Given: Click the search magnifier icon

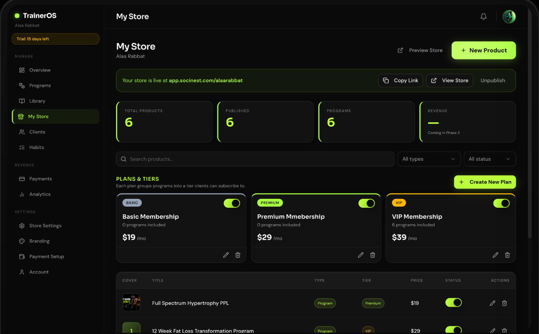Looking at the screenshot, I should [124, 159].
